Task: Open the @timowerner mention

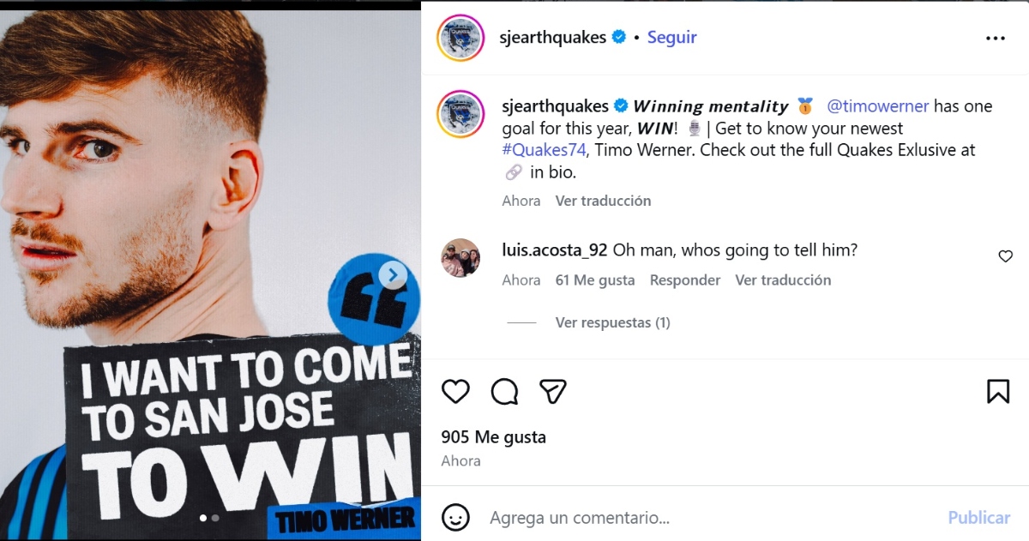Action: (x=878, y=106)
